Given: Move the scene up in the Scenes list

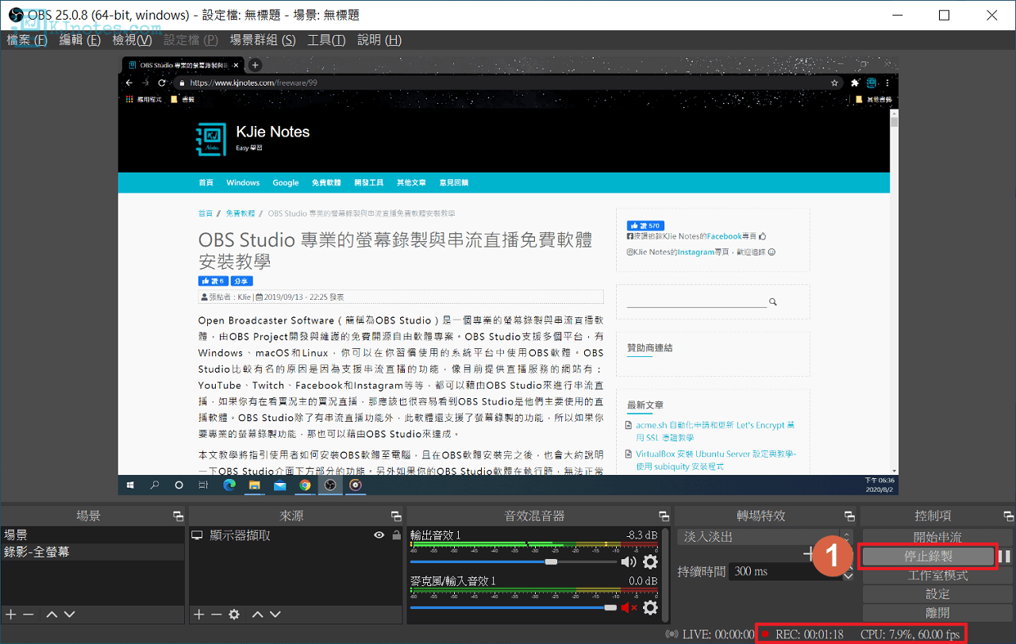Looking at the screenshot, I should coord(52,615).
